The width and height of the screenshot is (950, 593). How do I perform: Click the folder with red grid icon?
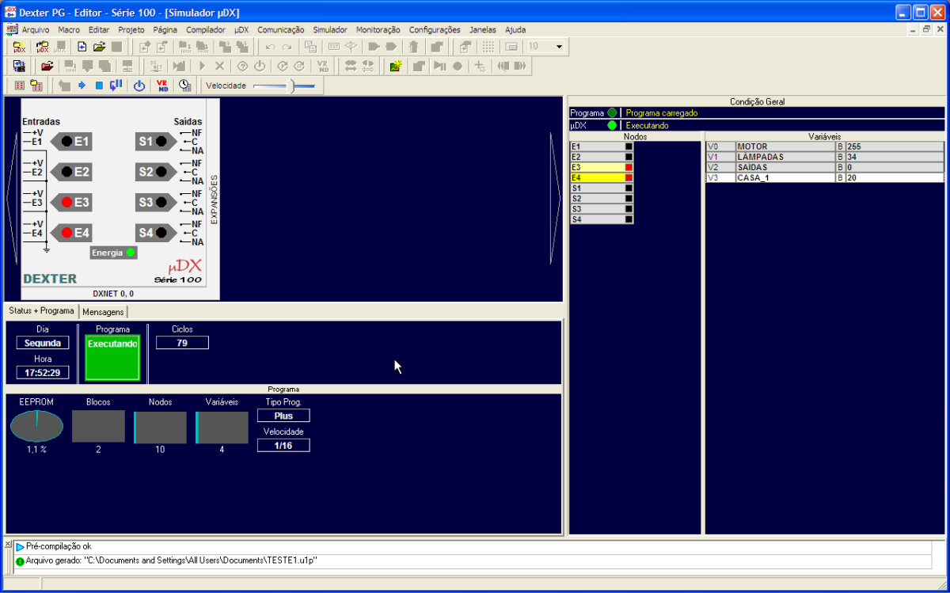[x=36, y=86]
